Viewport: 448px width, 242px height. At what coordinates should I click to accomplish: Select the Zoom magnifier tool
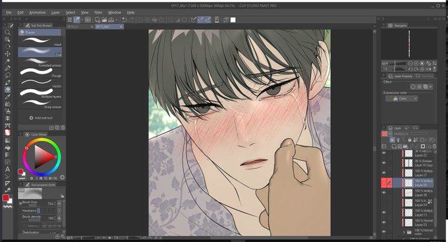tap(8, 32)
